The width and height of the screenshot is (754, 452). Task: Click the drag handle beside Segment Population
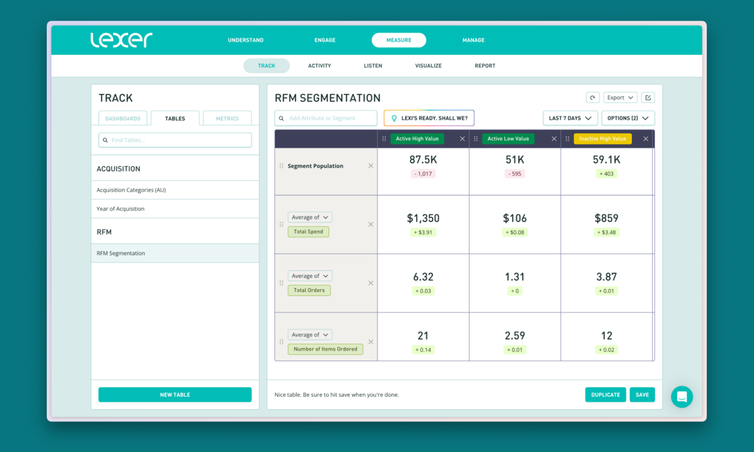[281, 166]
